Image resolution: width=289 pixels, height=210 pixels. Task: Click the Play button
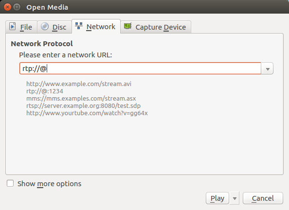pyautogui.click(x=217, y=198)
